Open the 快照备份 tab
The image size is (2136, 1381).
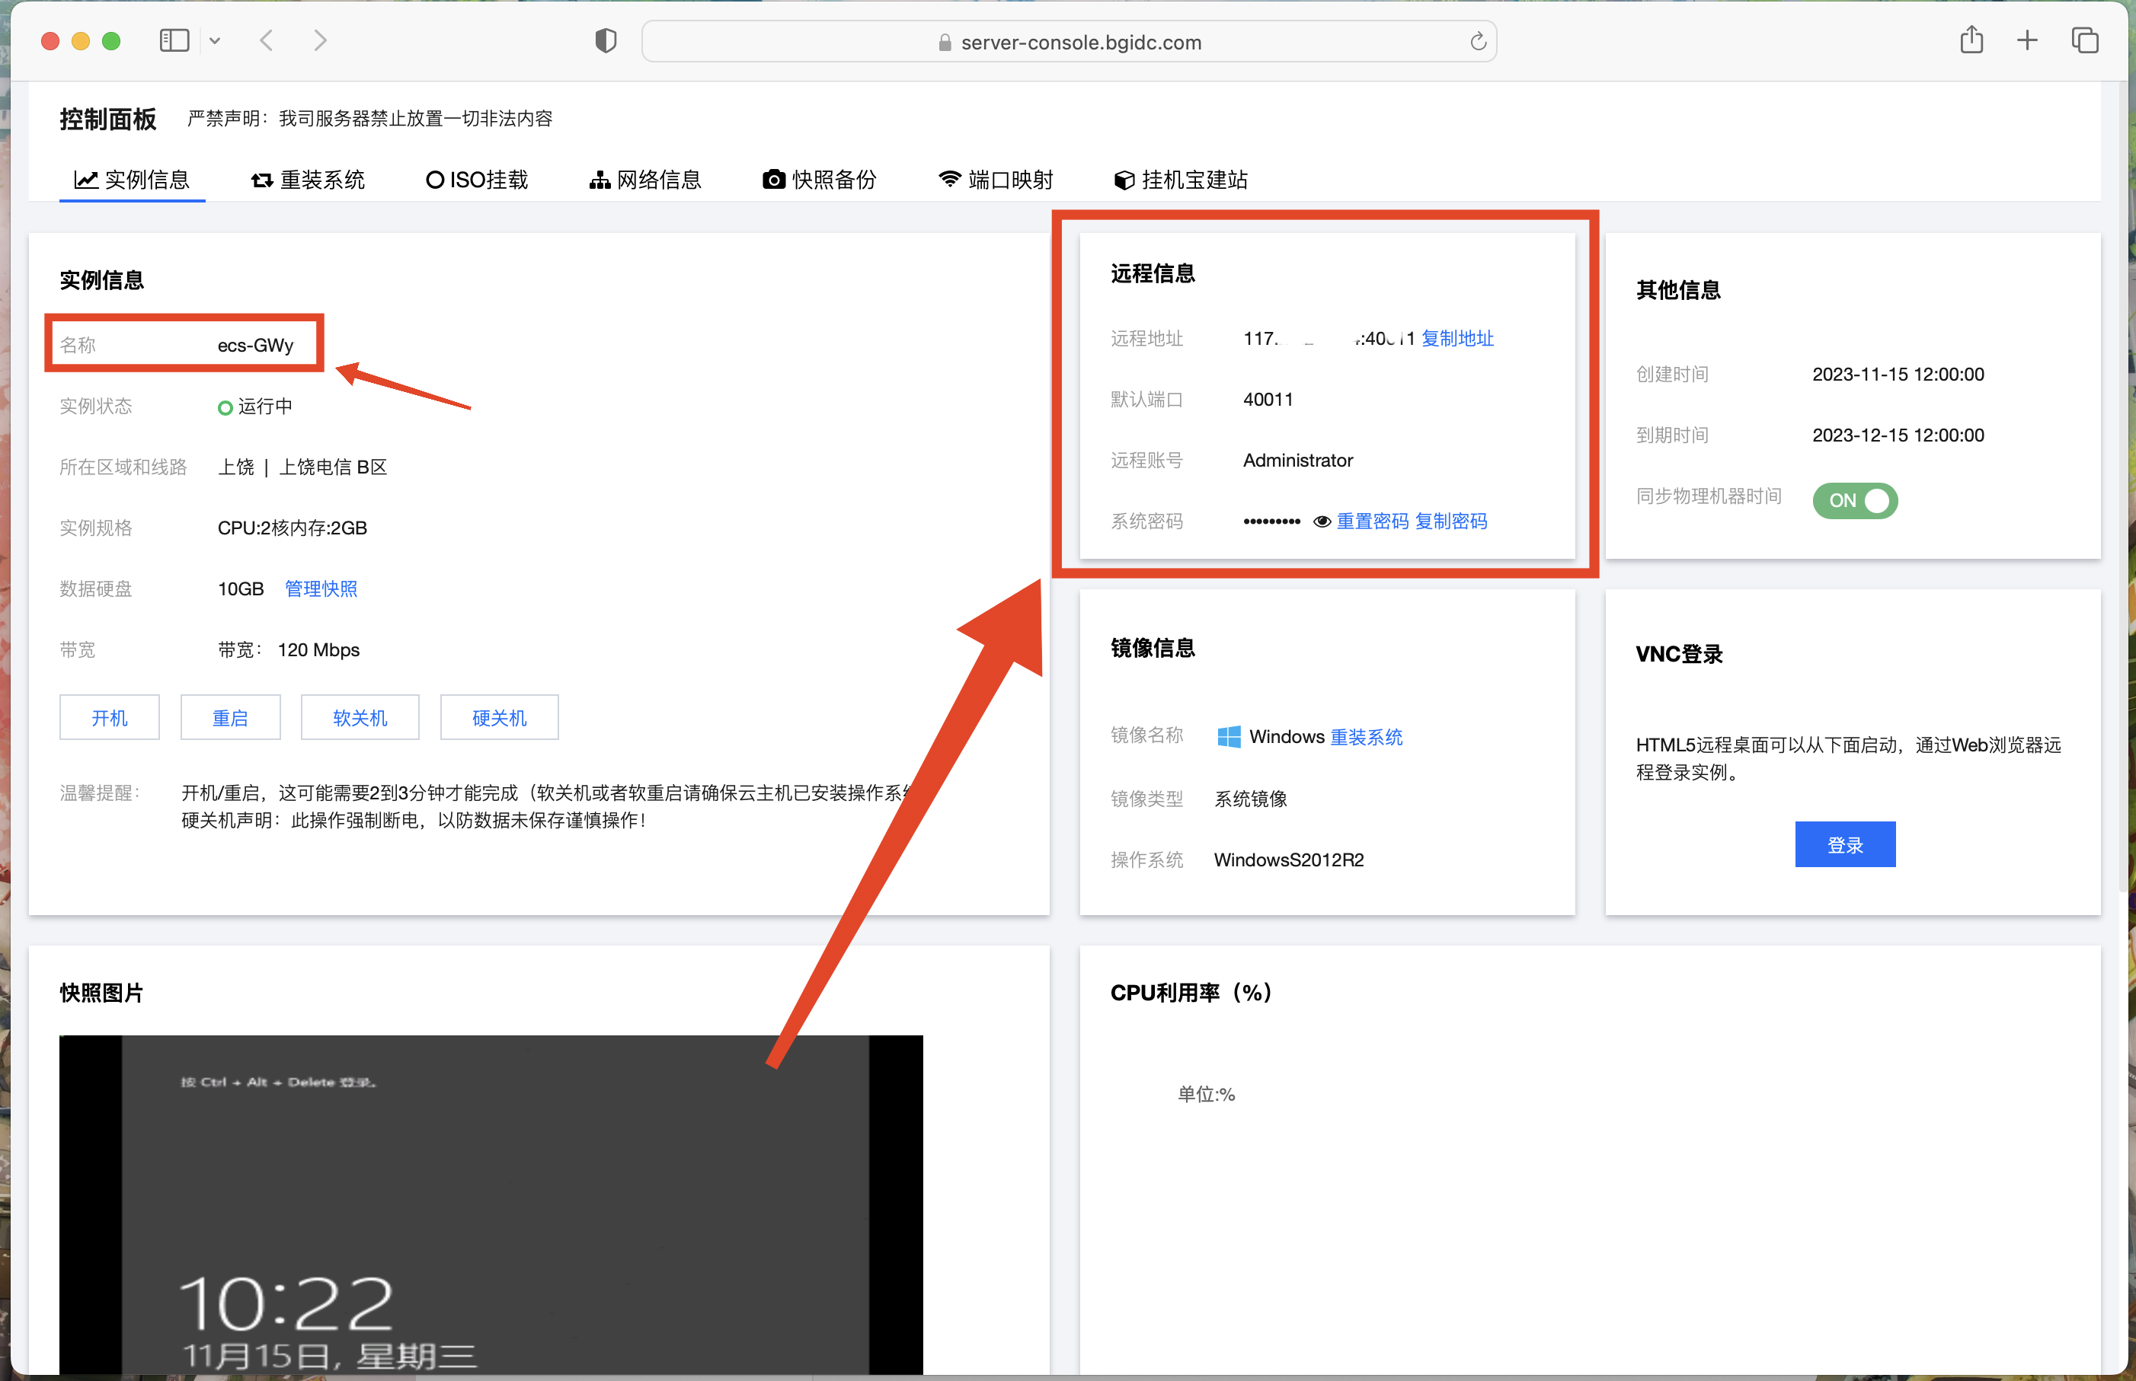click(x=819, y=180)
